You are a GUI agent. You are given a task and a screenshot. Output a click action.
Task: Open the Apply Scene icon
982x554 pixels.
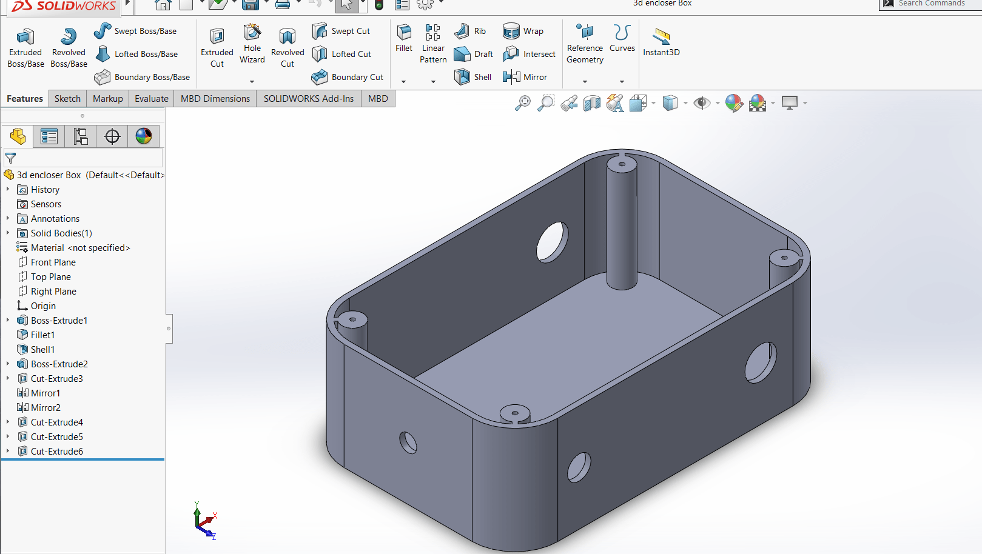pos(758,103)
